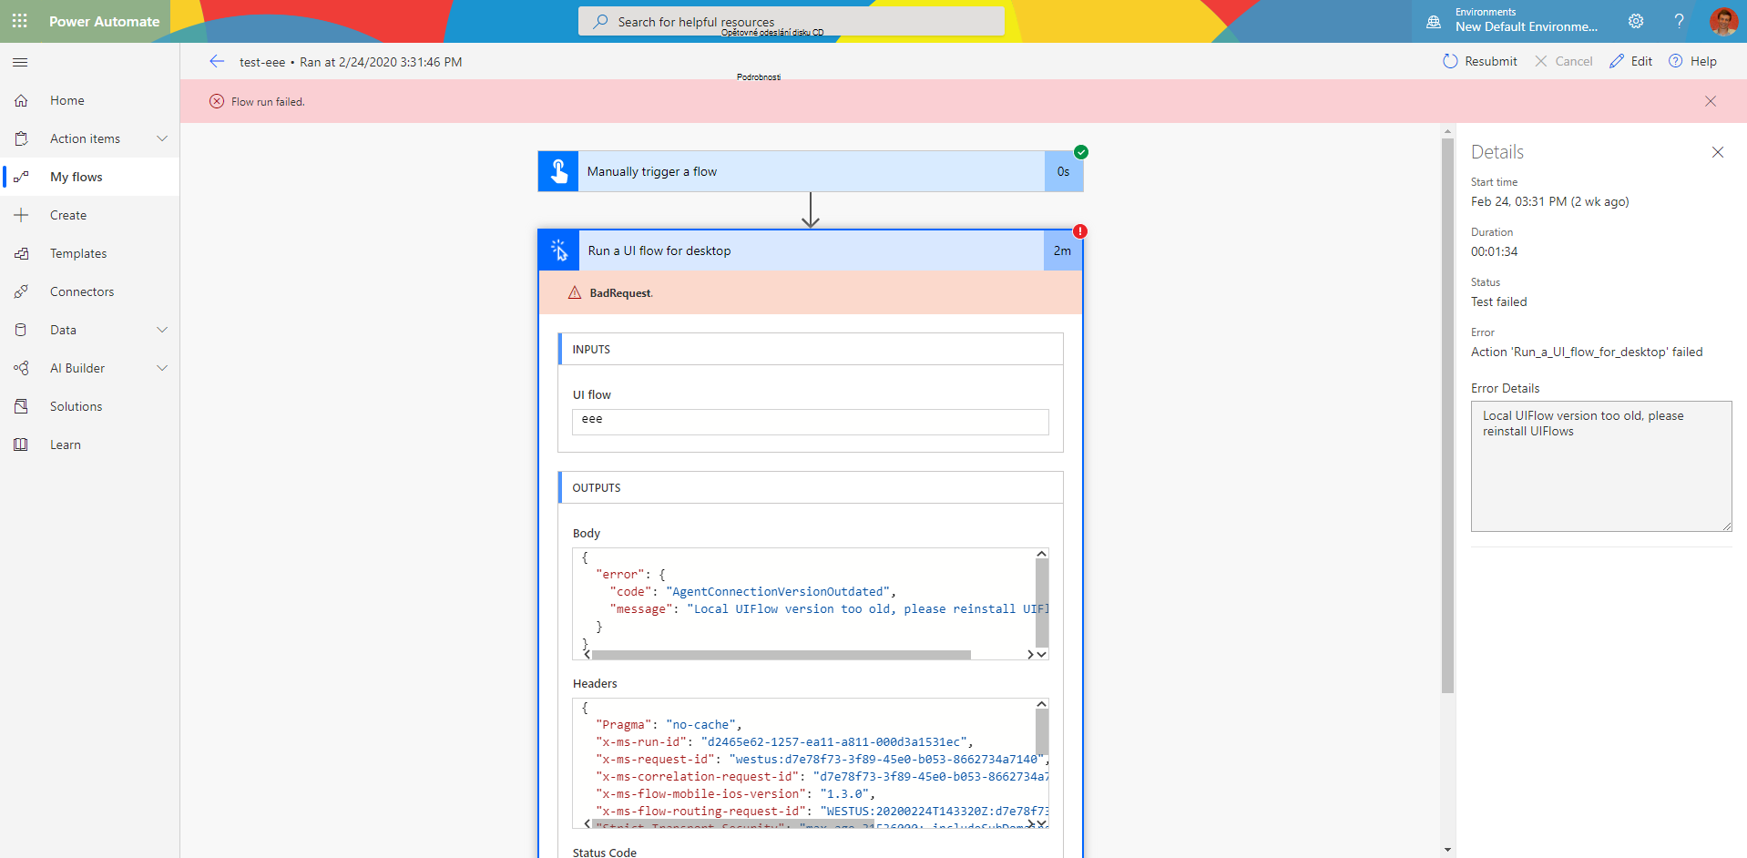This screenshot has height=858, width=1747.
Task: Open the user profile avatar
Action: (x=1723, y=21)
